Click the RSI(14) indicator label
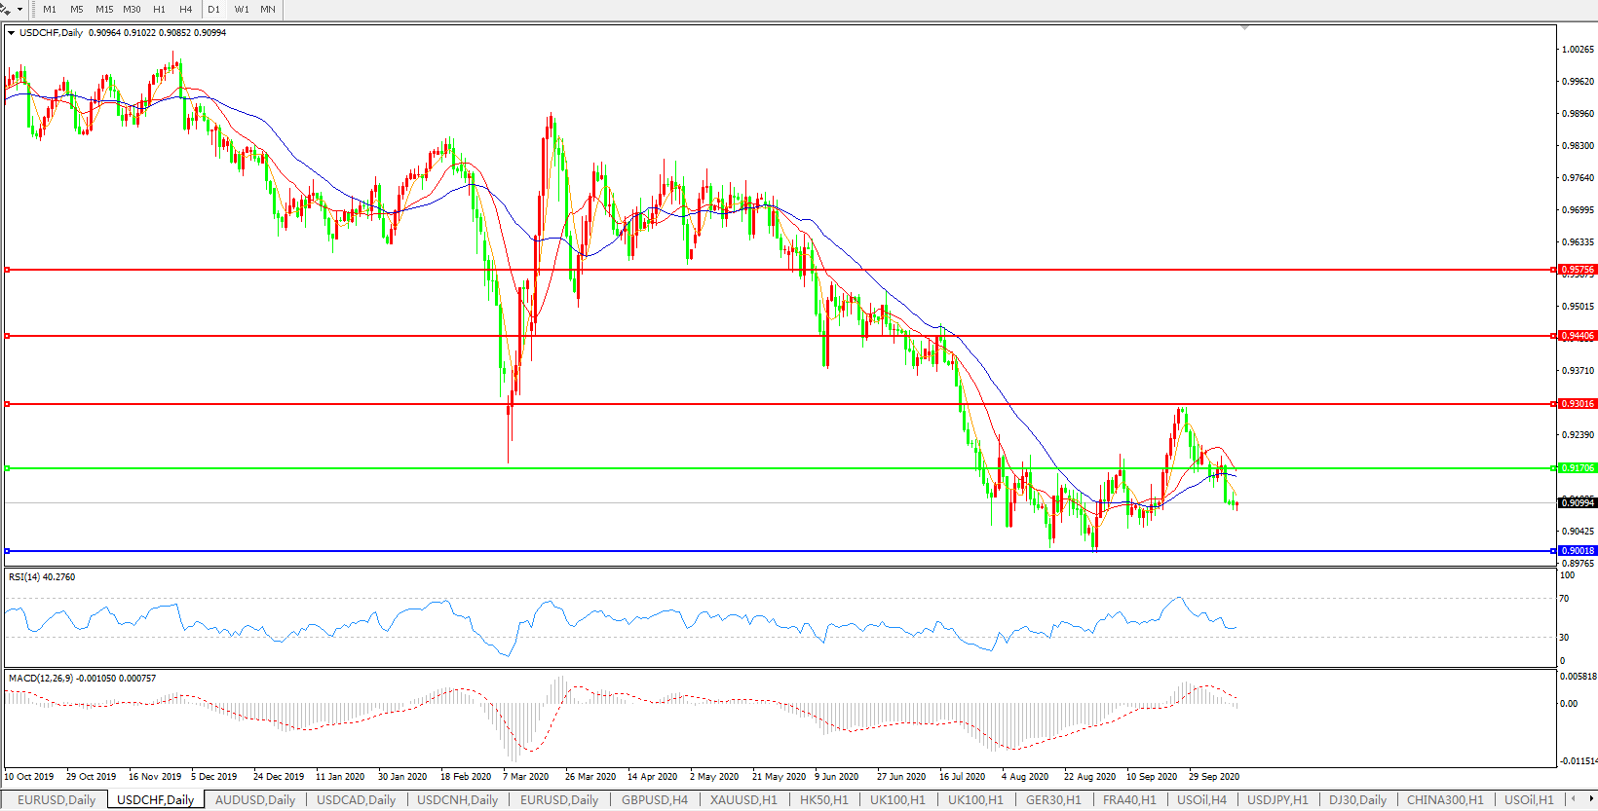 click(x=42, y=577)
